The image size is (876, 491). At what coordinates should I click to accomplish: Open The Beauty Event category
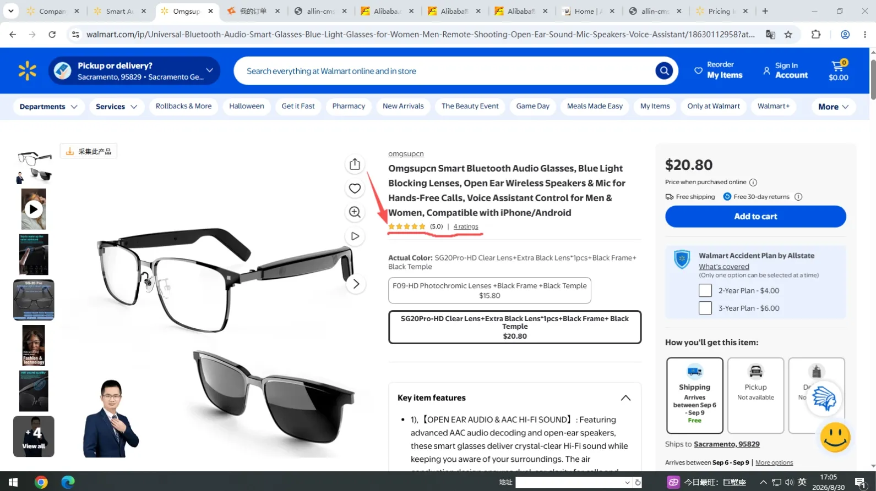click(470, 106)
